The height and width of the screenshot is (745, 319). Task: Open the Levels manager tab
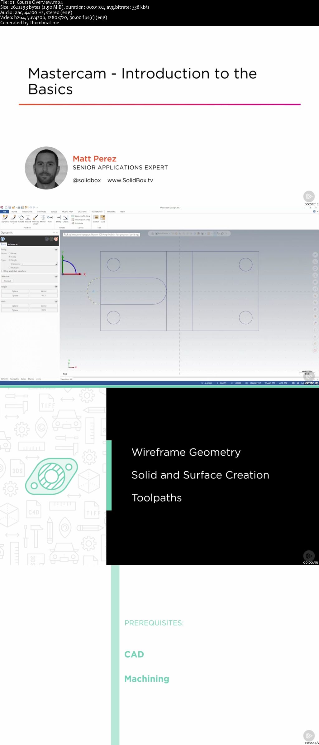point(38,379)
